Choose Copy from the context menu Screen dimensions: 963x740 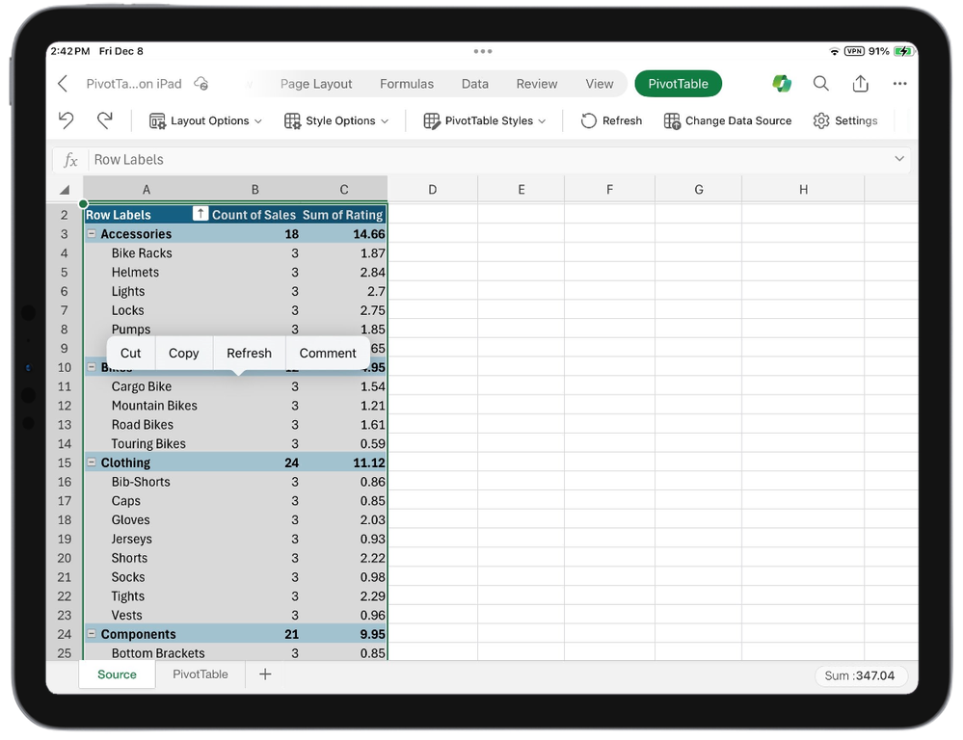(183, 354)
